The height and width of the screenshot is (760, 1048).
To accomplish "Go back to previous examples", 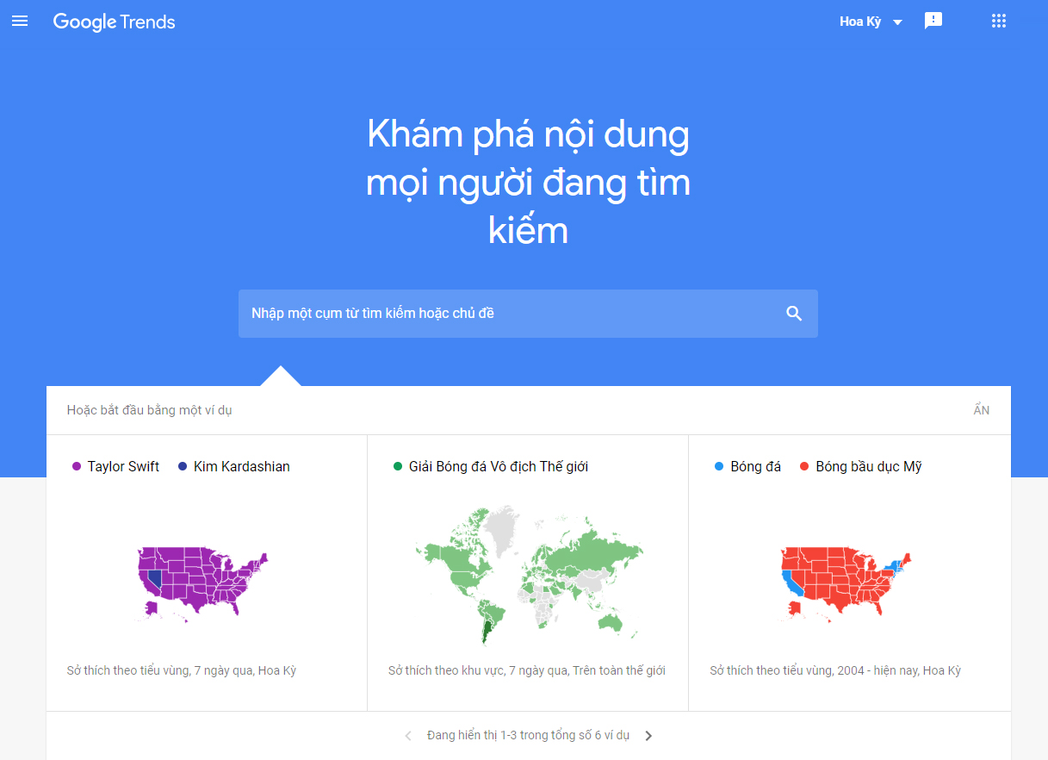I will tap(407, 735).
